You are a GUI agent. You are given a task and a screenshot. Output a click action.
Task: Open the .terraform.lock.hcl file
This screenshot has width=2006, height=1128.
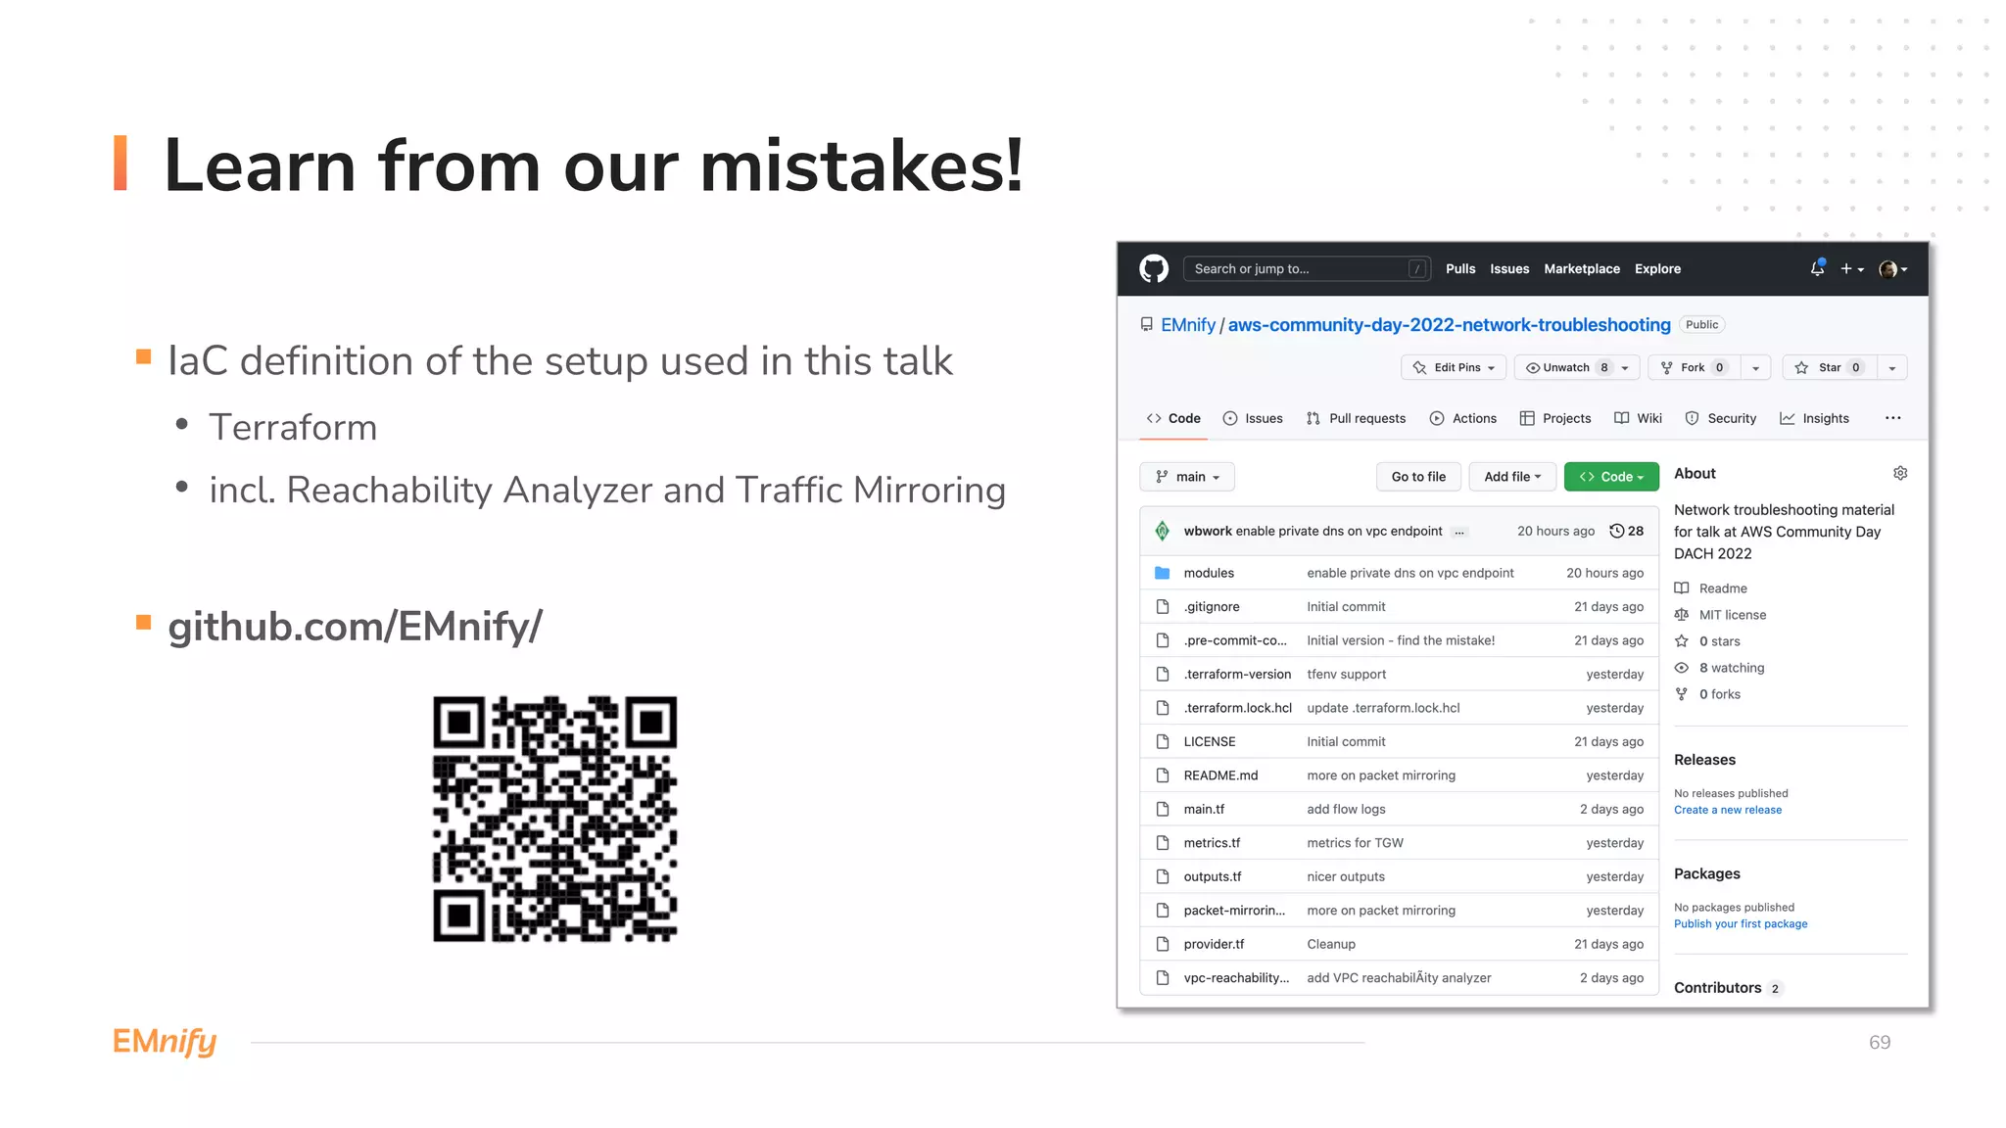coord(1238,708)
